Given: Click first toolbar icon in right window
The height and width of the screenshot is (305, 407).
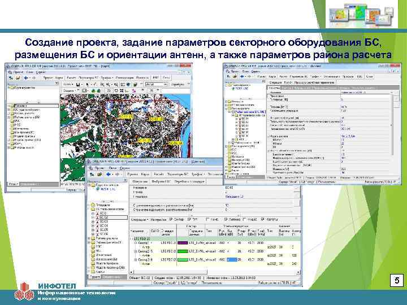Looking at the screenshot, I should tap(228, 76).
